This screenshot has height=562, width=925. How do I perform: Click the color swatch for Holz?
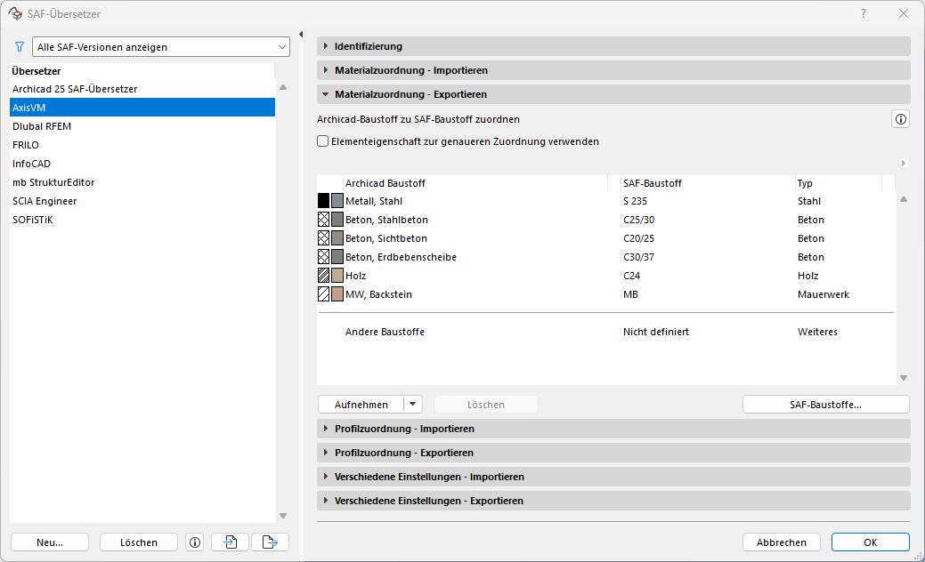point(337,276)
